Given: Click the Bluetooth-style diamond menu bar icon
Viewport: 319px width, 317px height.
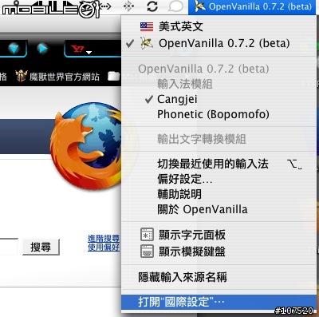Looking at the screenshot, I should 128,6.
